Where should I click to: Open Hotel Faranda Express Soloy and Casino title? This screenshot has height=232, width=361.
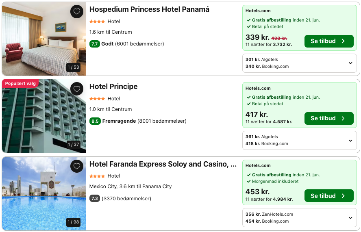(163, 164)
